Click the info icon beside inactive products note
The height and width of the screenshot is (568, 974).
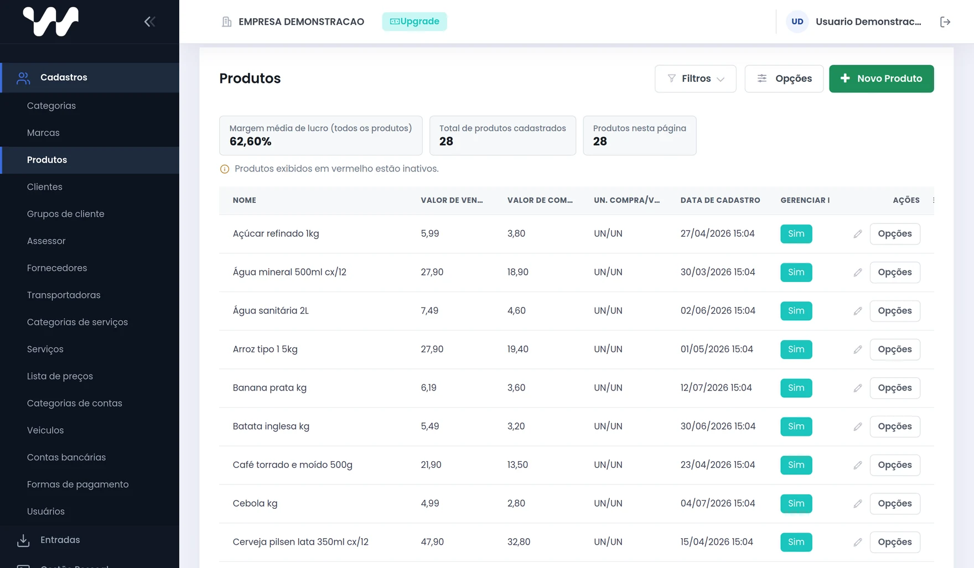click(x=225, y=169)
